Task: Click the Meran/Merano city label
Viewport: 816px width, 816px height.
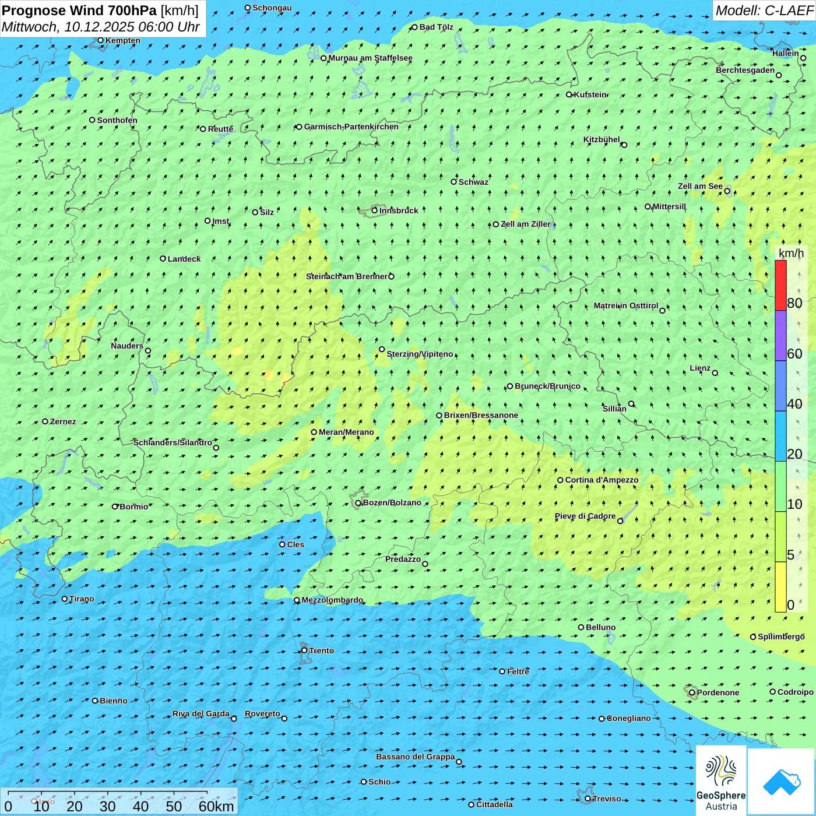Action: click(346, 432)
